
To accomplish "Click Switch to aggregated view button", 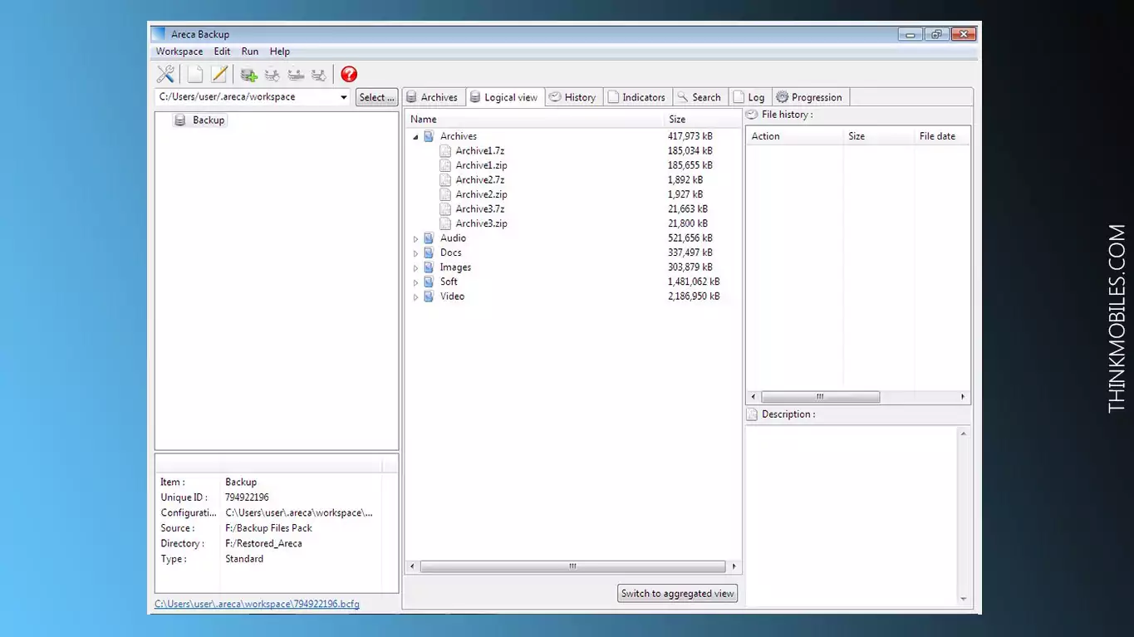I will [x=678, y=593].
